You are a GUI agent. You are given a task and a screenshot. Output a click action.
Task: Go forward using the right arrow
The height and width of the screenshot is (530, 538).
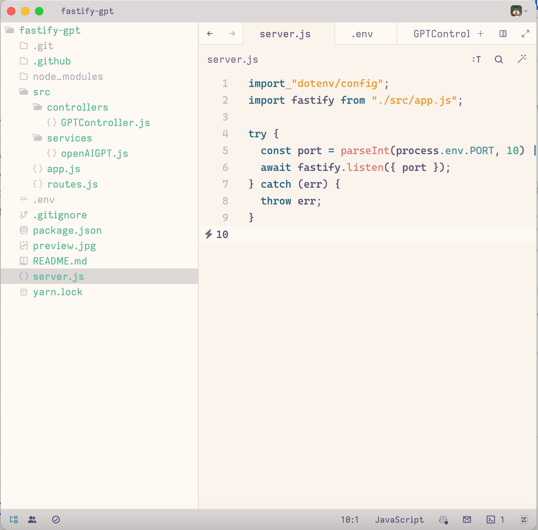pyautogui.click(x=232, y=34)
